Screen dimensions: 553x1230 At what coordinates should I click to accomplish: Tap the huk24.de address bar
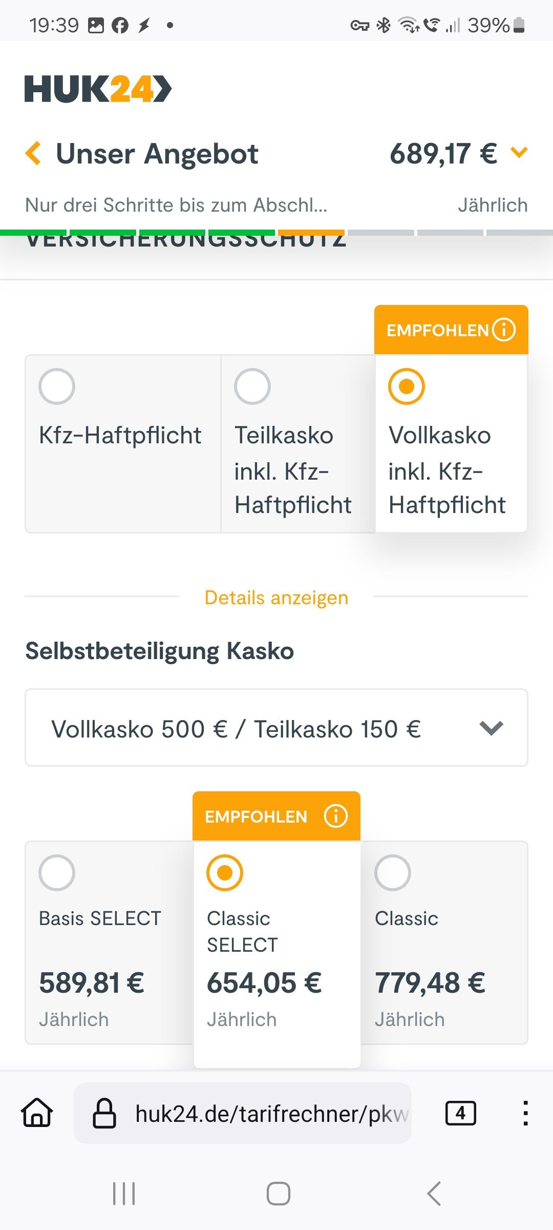[x=271, y=1113]
